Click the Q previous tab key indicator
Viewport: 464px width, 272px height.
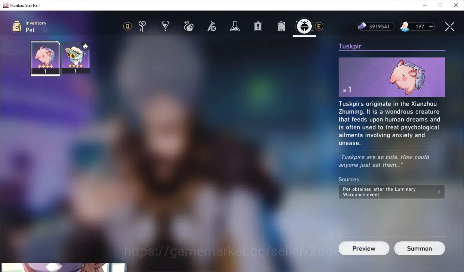point(127,26)
